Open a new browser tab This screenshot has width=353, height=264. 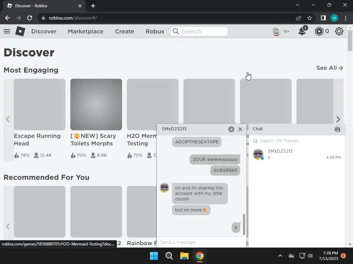click(93, 6)
